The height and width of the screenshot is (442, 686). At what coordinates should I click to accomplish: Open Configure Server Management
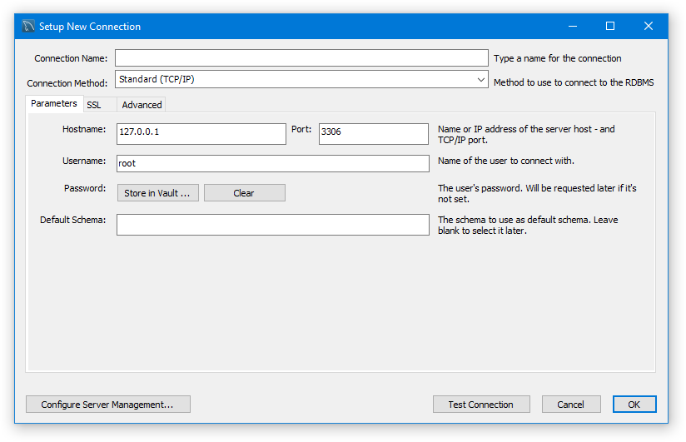click(x=108, y=405)
